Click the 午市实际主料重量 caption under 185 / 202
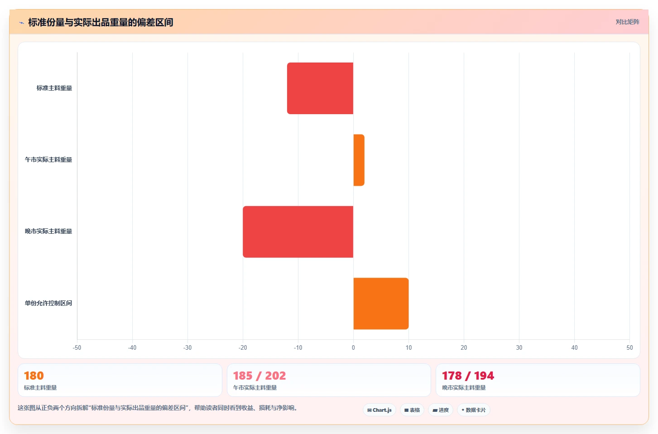 tap(255, 388)
